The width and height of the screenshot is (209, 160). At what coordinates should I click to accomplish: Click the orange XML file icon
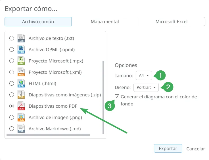point(21,72)
